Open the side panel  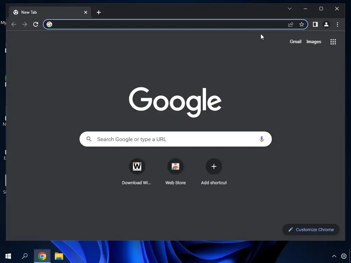pyautogui.click(x=315, y=24)
